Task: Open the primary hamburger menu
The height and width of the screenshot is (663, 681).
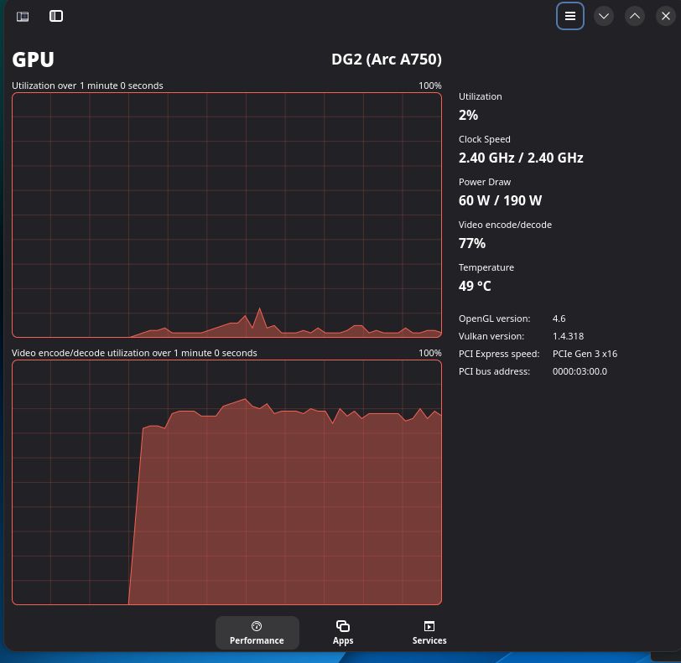Action: 569,15
